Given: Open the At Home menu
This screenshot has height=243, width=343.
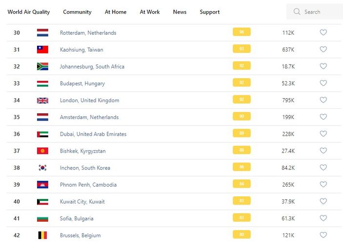Looking at the screenshot, I should tap(116, 12).
